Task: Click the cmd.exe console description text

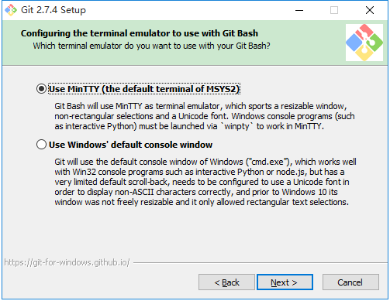Action: point(205,182)
